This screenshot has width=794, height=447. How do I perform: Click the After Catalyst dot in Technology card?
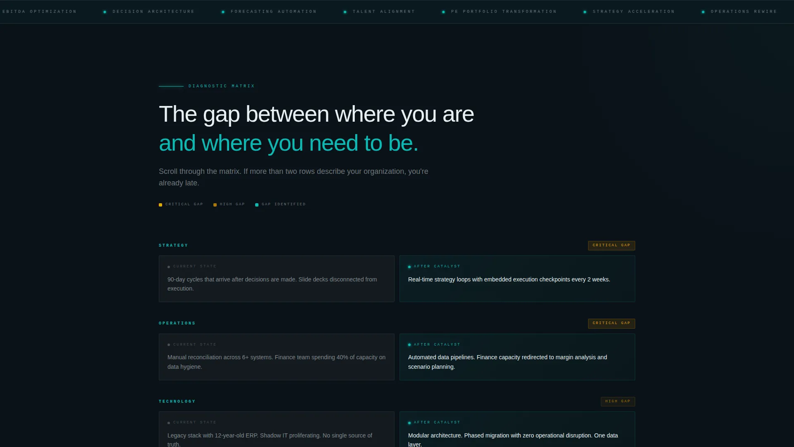409,423
